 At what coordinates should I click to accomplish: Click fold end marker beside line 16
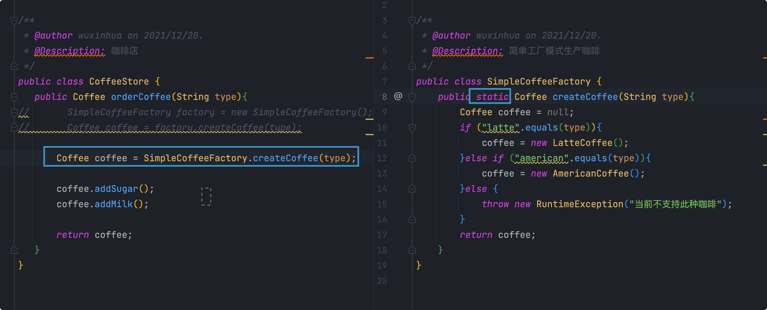(412, 220)
